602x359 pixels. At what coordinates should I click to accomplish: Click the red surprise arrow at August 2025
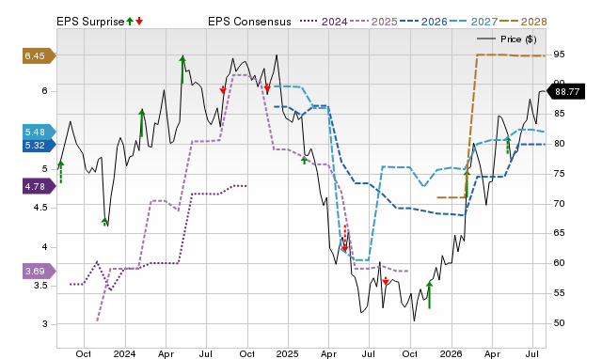click(386, 281)
